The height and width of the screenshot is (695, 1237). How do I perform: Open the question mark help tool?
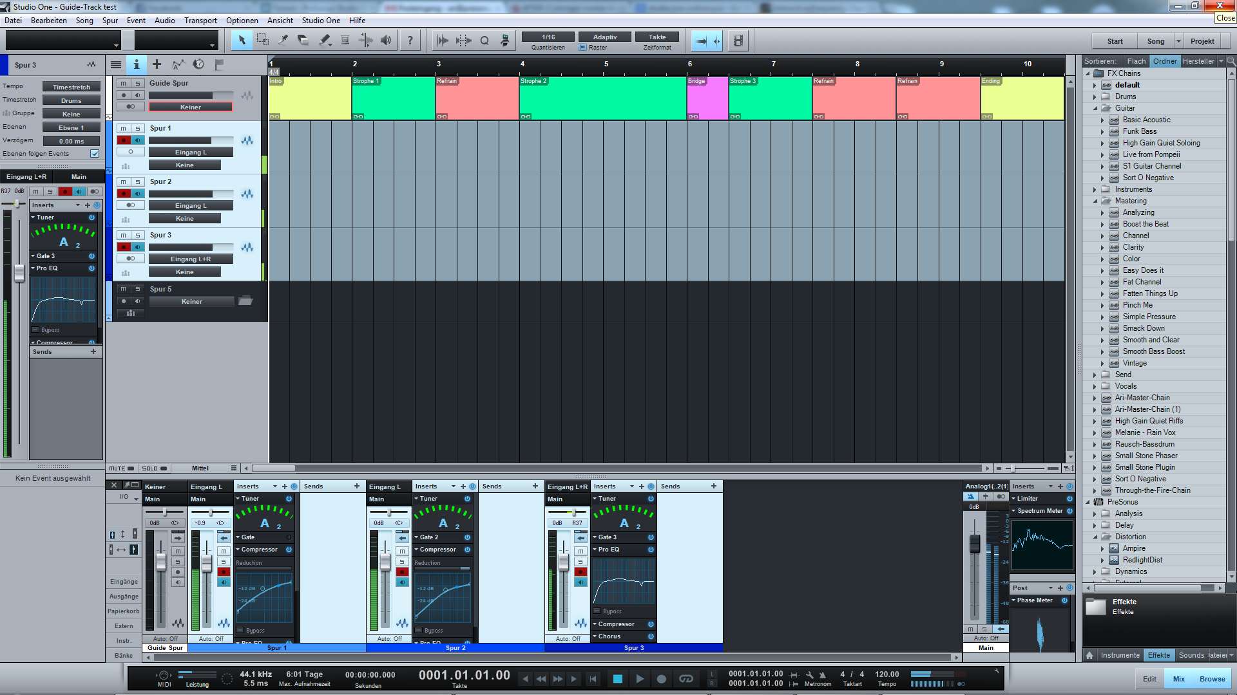click(x=410, y=41)
